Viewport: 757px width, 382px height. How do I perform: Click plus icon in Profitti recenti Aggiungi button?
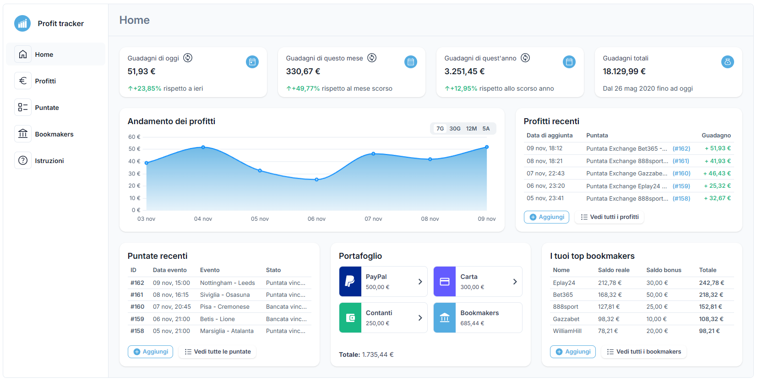pos(533,217)
